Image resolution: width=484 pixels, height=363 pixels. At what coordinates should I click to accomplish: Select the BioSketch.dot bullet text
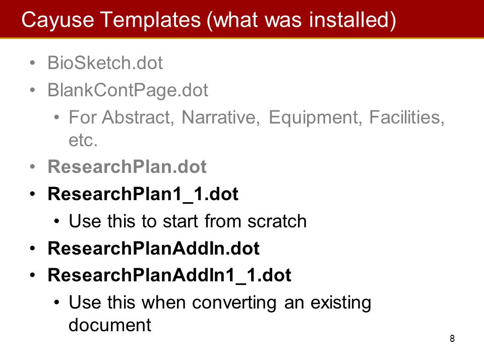coord(105,63)
